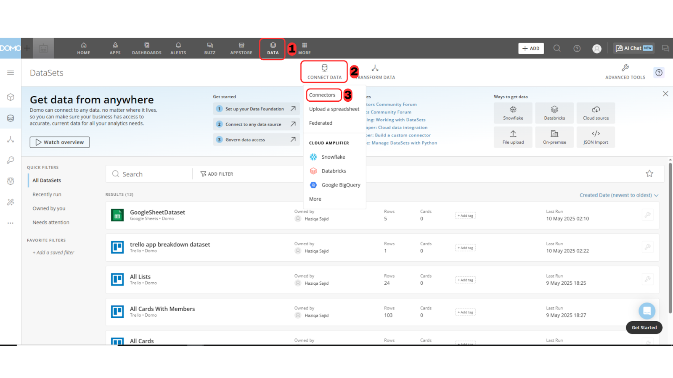This screenshot has height=378, width=673.
Task: Click the ADD button
Action: [531, 48]
